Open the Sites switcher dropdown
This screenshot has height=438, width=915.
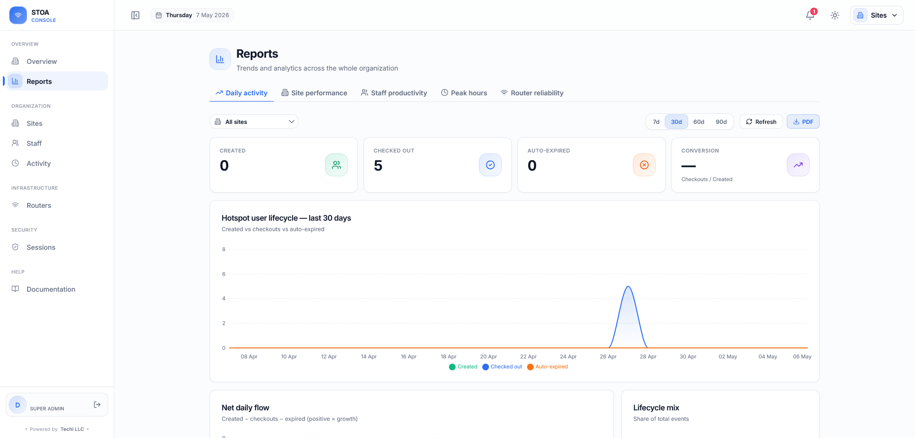point(877,15)
